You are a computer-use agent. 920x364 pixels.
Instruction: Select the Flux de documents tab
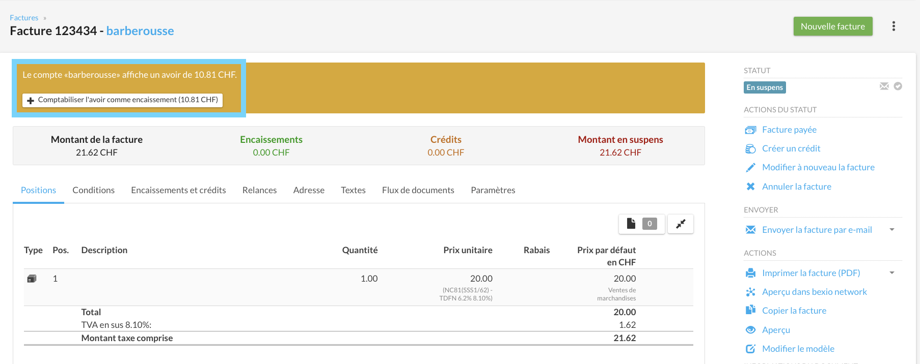418,190
